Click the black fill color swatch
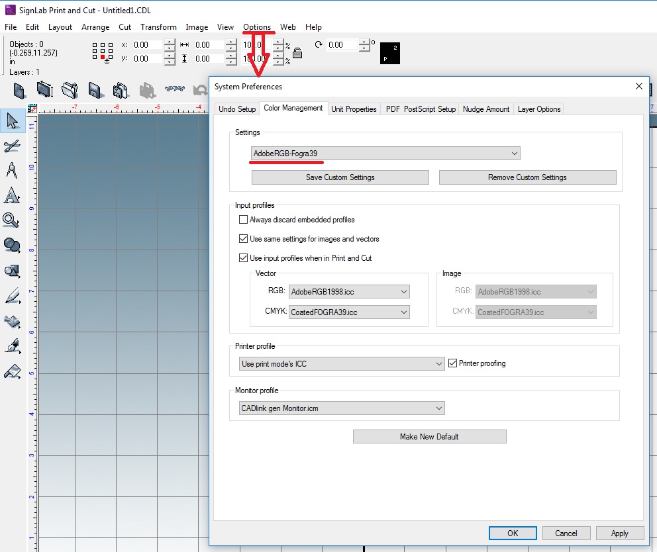This screenshot has width=657, height=552. coord(390,53)
